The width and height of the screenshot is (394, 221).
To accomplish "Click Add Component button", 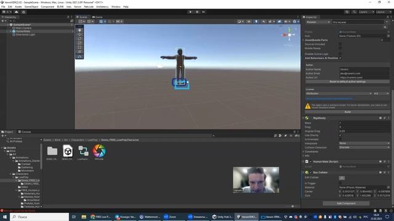I will point(346,203).
